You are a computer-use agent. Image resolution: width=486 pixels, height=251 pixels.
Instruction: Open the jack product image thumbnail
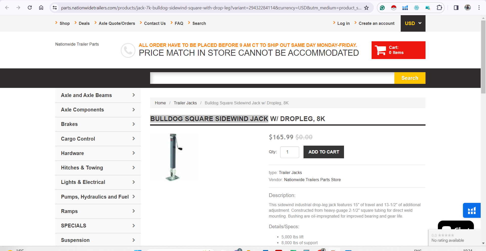click(x=174, y=157)
